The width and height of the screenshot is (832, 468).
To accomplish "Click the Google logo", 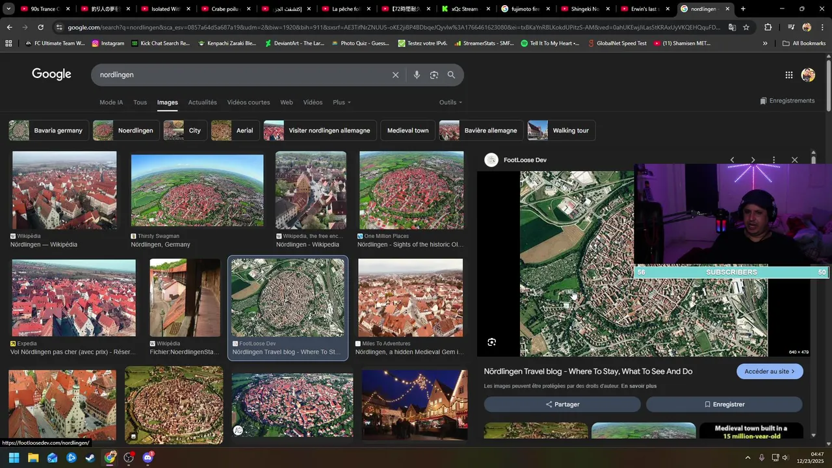I will pyautogui.click(x=51, y=74).
